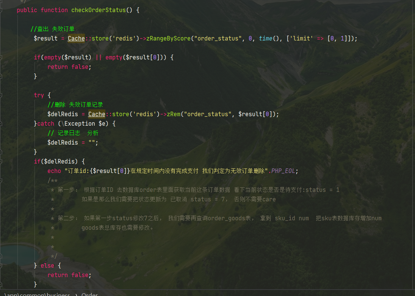Viewport: 415px width, 296px height.
Task: Click $delRedis = "" assignment in the catch block
Action: click(x=73, y=143)
